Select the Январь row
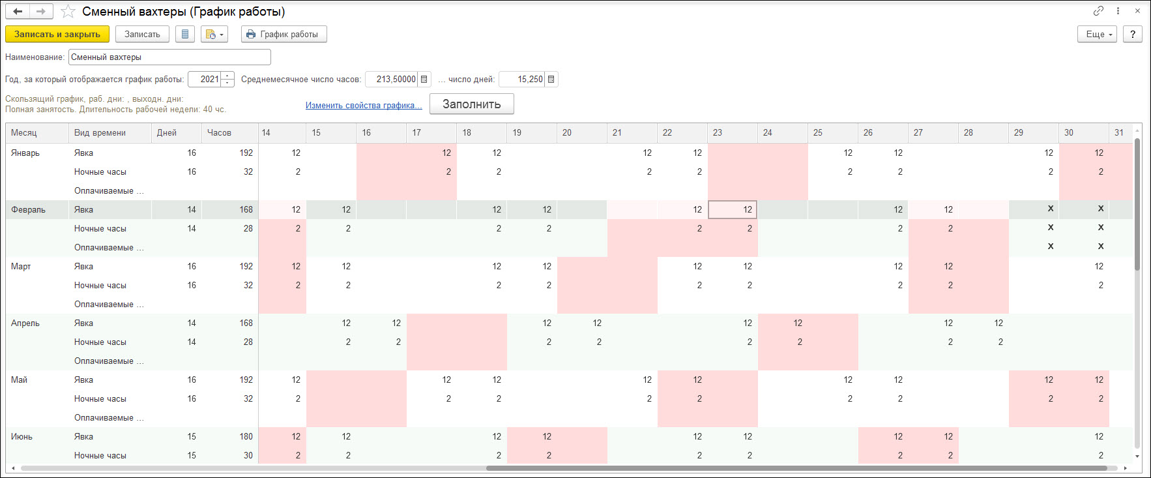 pos(25,153)
